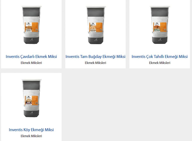Click logo at base of Köy Ekmeği bag
The height and width of the screenshot is (141, 192).
[31, 113]
